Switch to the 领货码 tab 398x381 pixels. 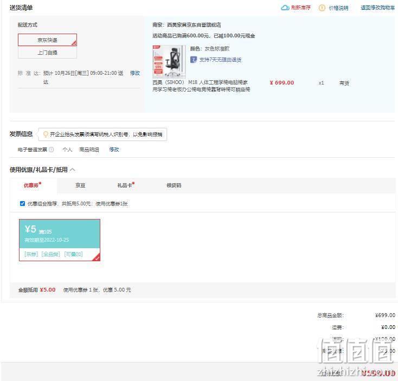174,185
